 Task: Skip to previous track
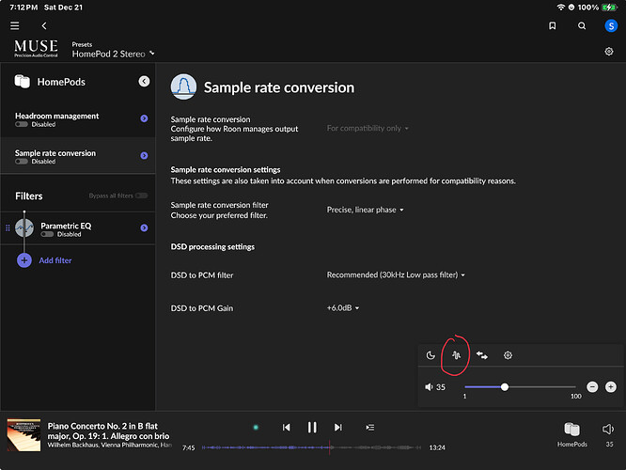287,428
